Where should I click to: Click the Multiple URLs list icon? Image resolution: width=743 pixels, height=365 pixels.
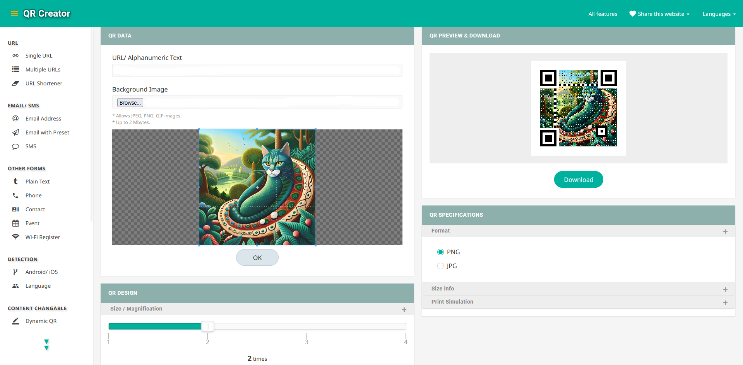click(x=15, y=70)
